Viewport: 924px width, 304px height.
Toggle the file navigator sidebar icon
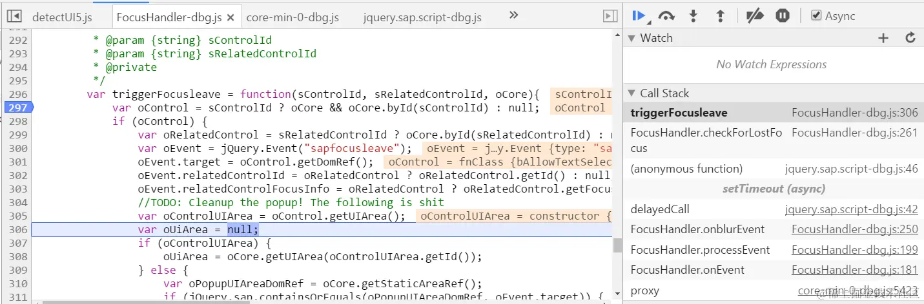click(14, 16)
